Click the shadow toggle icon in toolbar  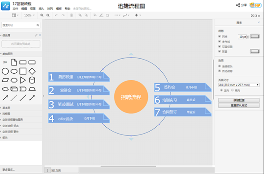pos(107,15)
